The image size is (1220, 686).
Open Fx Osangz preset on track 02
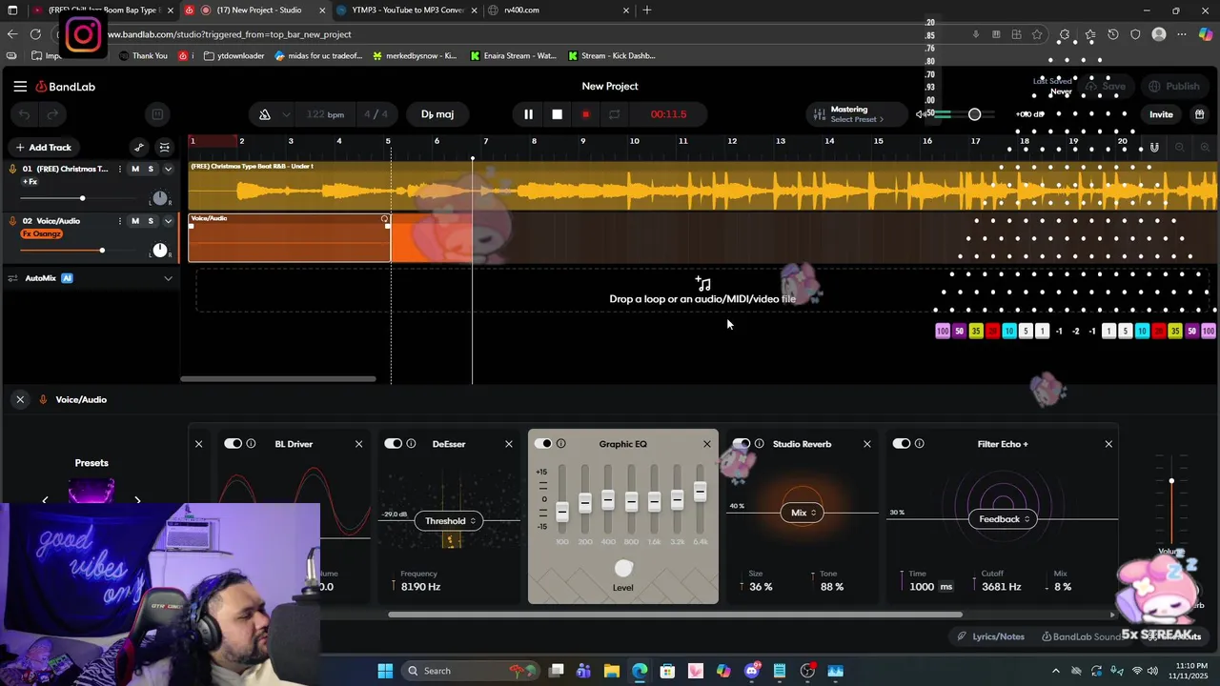pyautogui.click(x=42, y=234)
